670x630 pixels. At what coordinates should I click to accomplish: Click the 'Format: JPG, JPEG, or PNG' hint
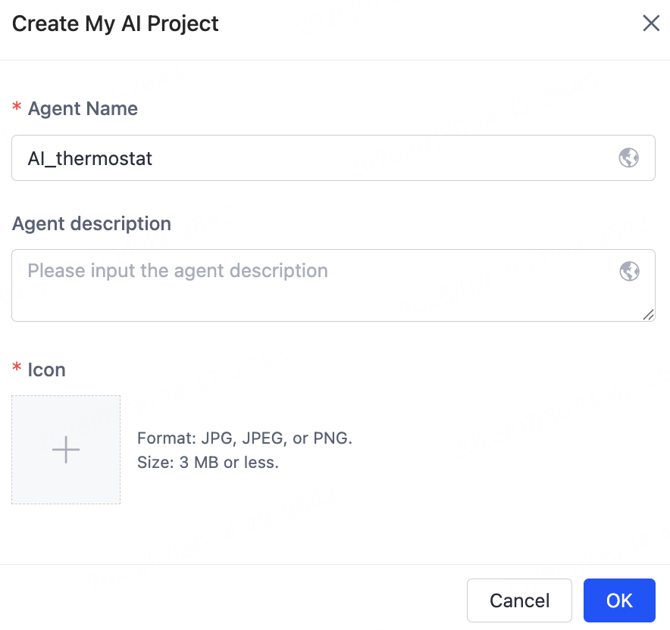[x=245, y=438]
